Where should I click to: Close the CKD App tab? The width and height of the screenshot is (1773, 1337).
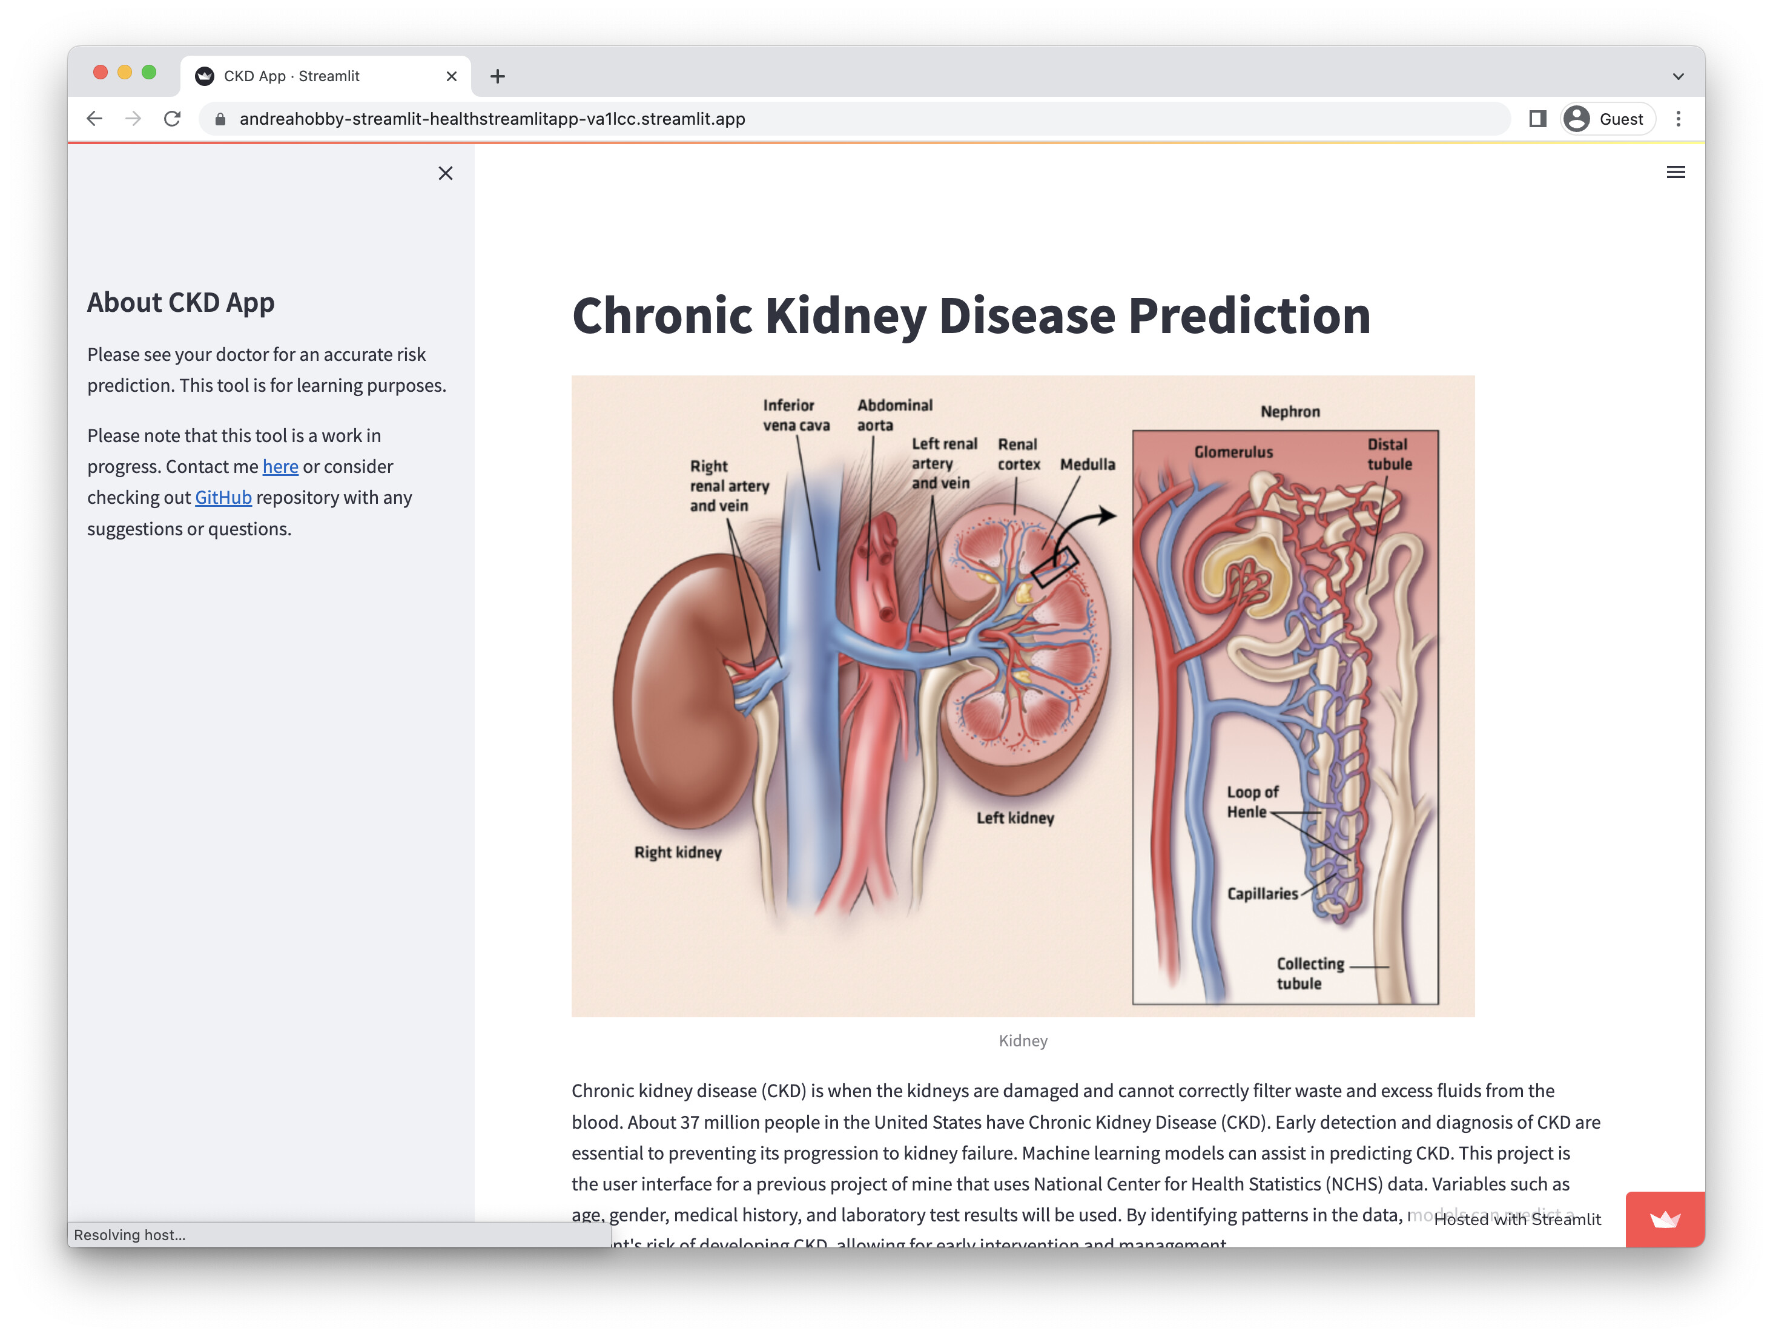pyautogui.click(x=451, y=76)
